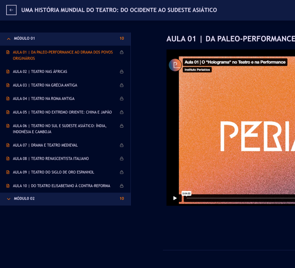Click the course title heading
This screenshot has width=295, height=268.
pos(119,10)
